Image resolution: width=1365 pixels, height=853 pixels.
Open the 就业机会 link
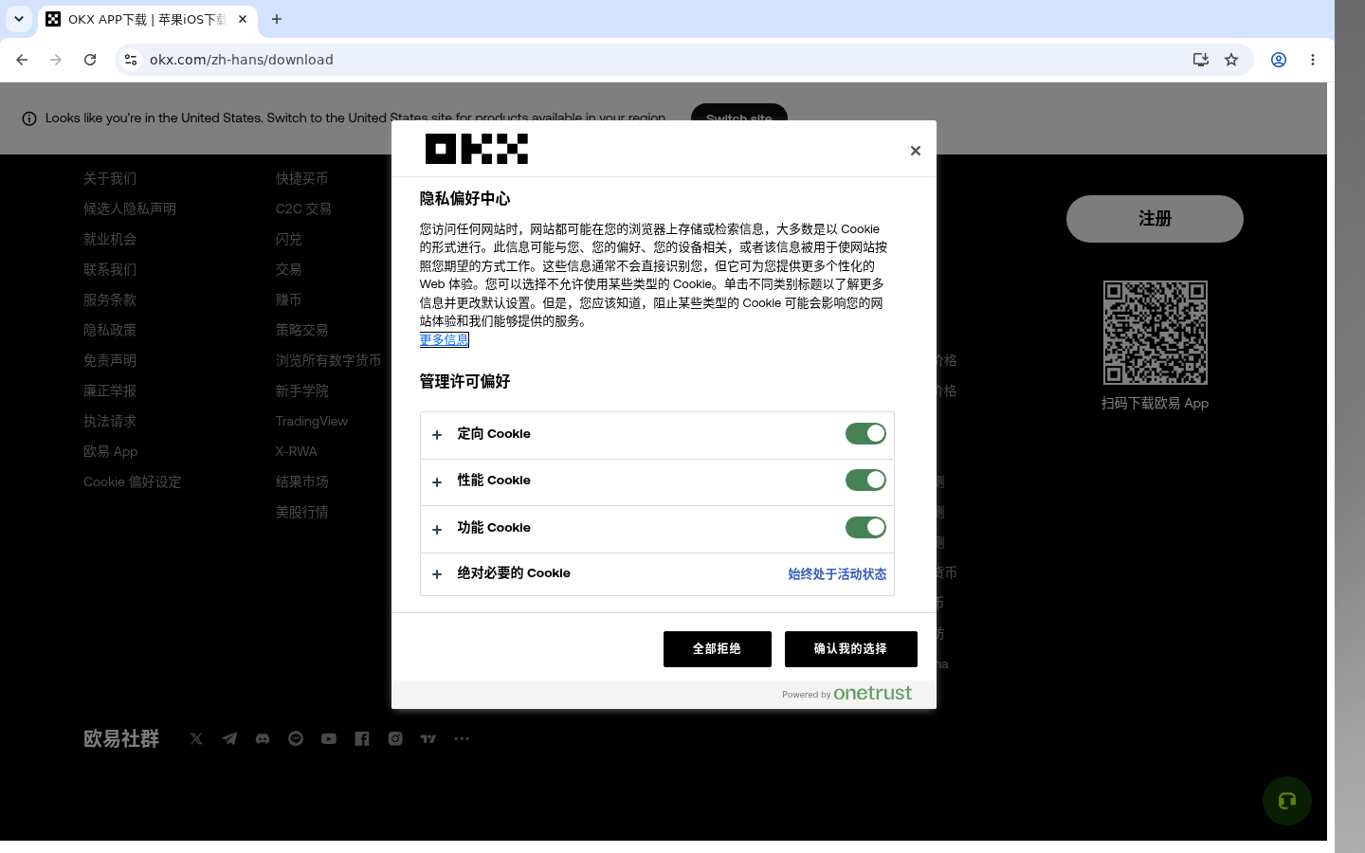[110, 239]
